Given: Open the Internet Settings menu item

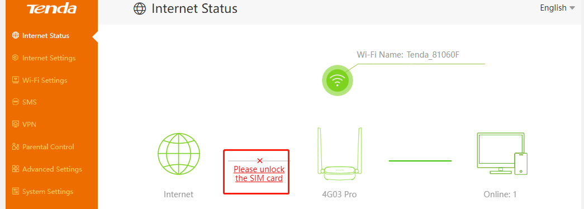Looking at the screenshot, I should point(49,58).
